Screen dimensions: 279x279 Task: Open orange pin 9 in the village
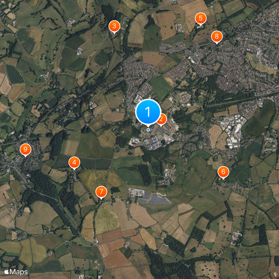point(25,150)
